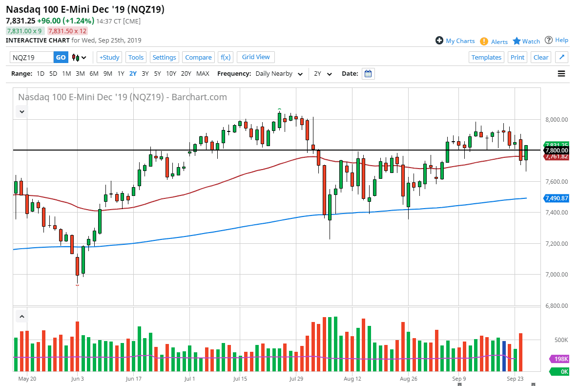
Task: Click the GO button
Action: coord(61,57)
